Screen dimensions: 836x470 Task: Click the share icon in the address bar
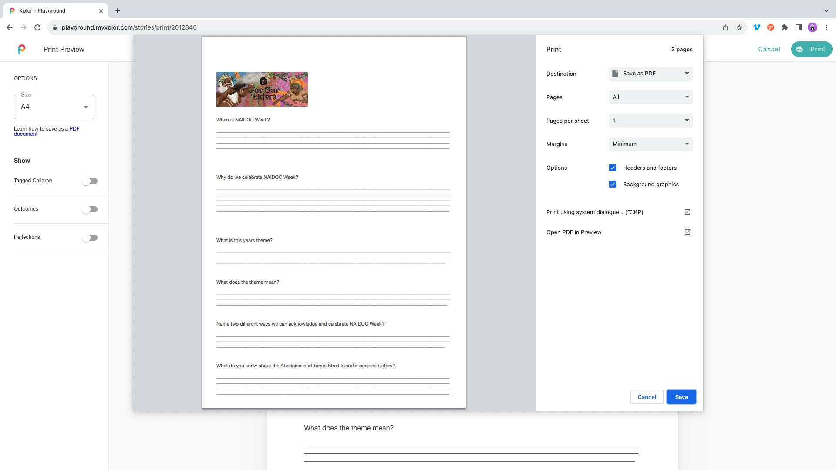coord(725,27)
